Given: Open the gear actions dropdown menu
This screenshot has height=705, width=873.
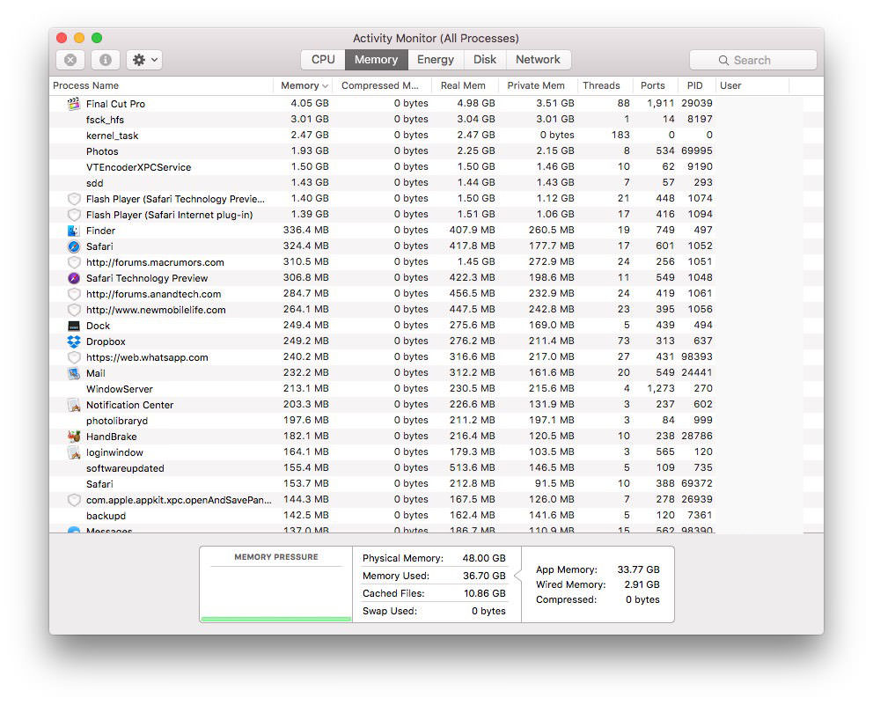Looking at the screenshot, I should (144, 60).
